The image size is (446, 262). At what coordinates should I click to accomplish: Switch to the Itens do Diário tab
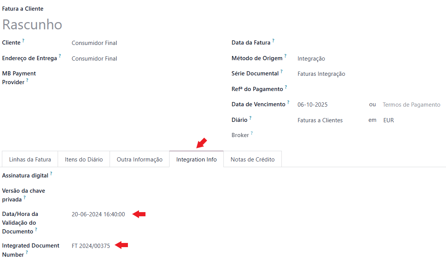84,160
